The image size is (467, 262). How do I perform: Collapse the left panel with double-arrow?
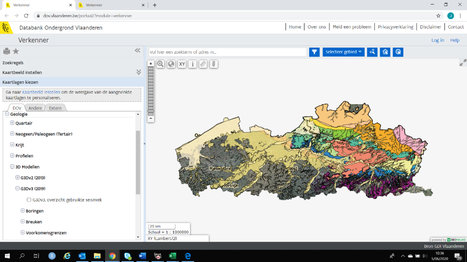pos(137,51)
